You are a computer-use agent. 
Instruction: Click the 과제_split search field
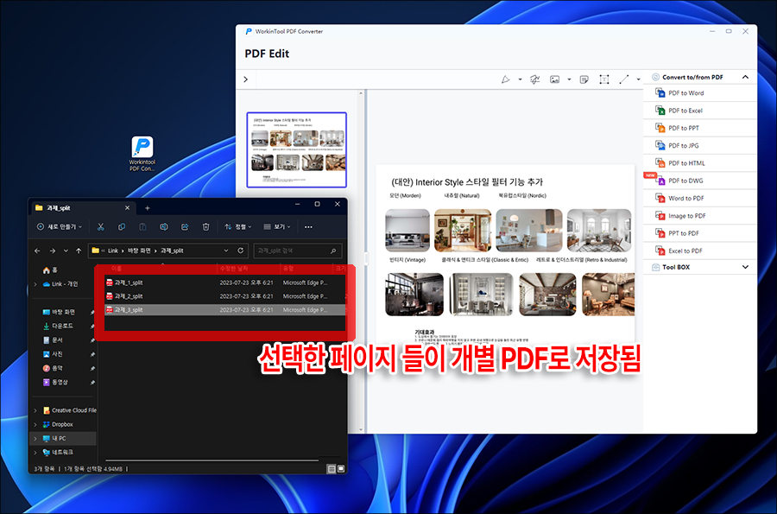click(x=297, y=251)
